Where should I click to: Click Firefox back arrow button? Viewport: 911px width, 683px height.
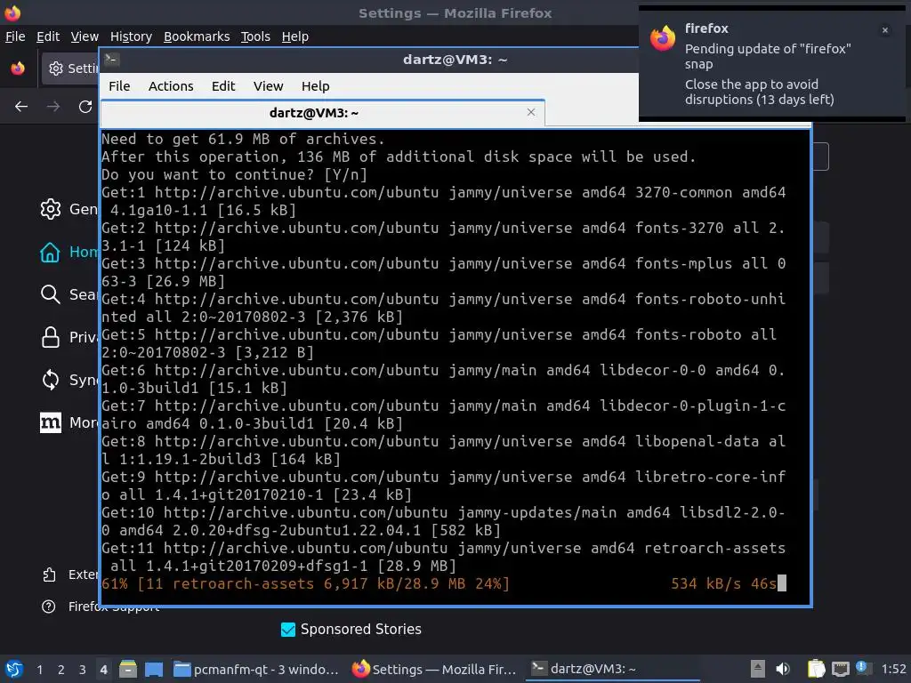(21, 107)
